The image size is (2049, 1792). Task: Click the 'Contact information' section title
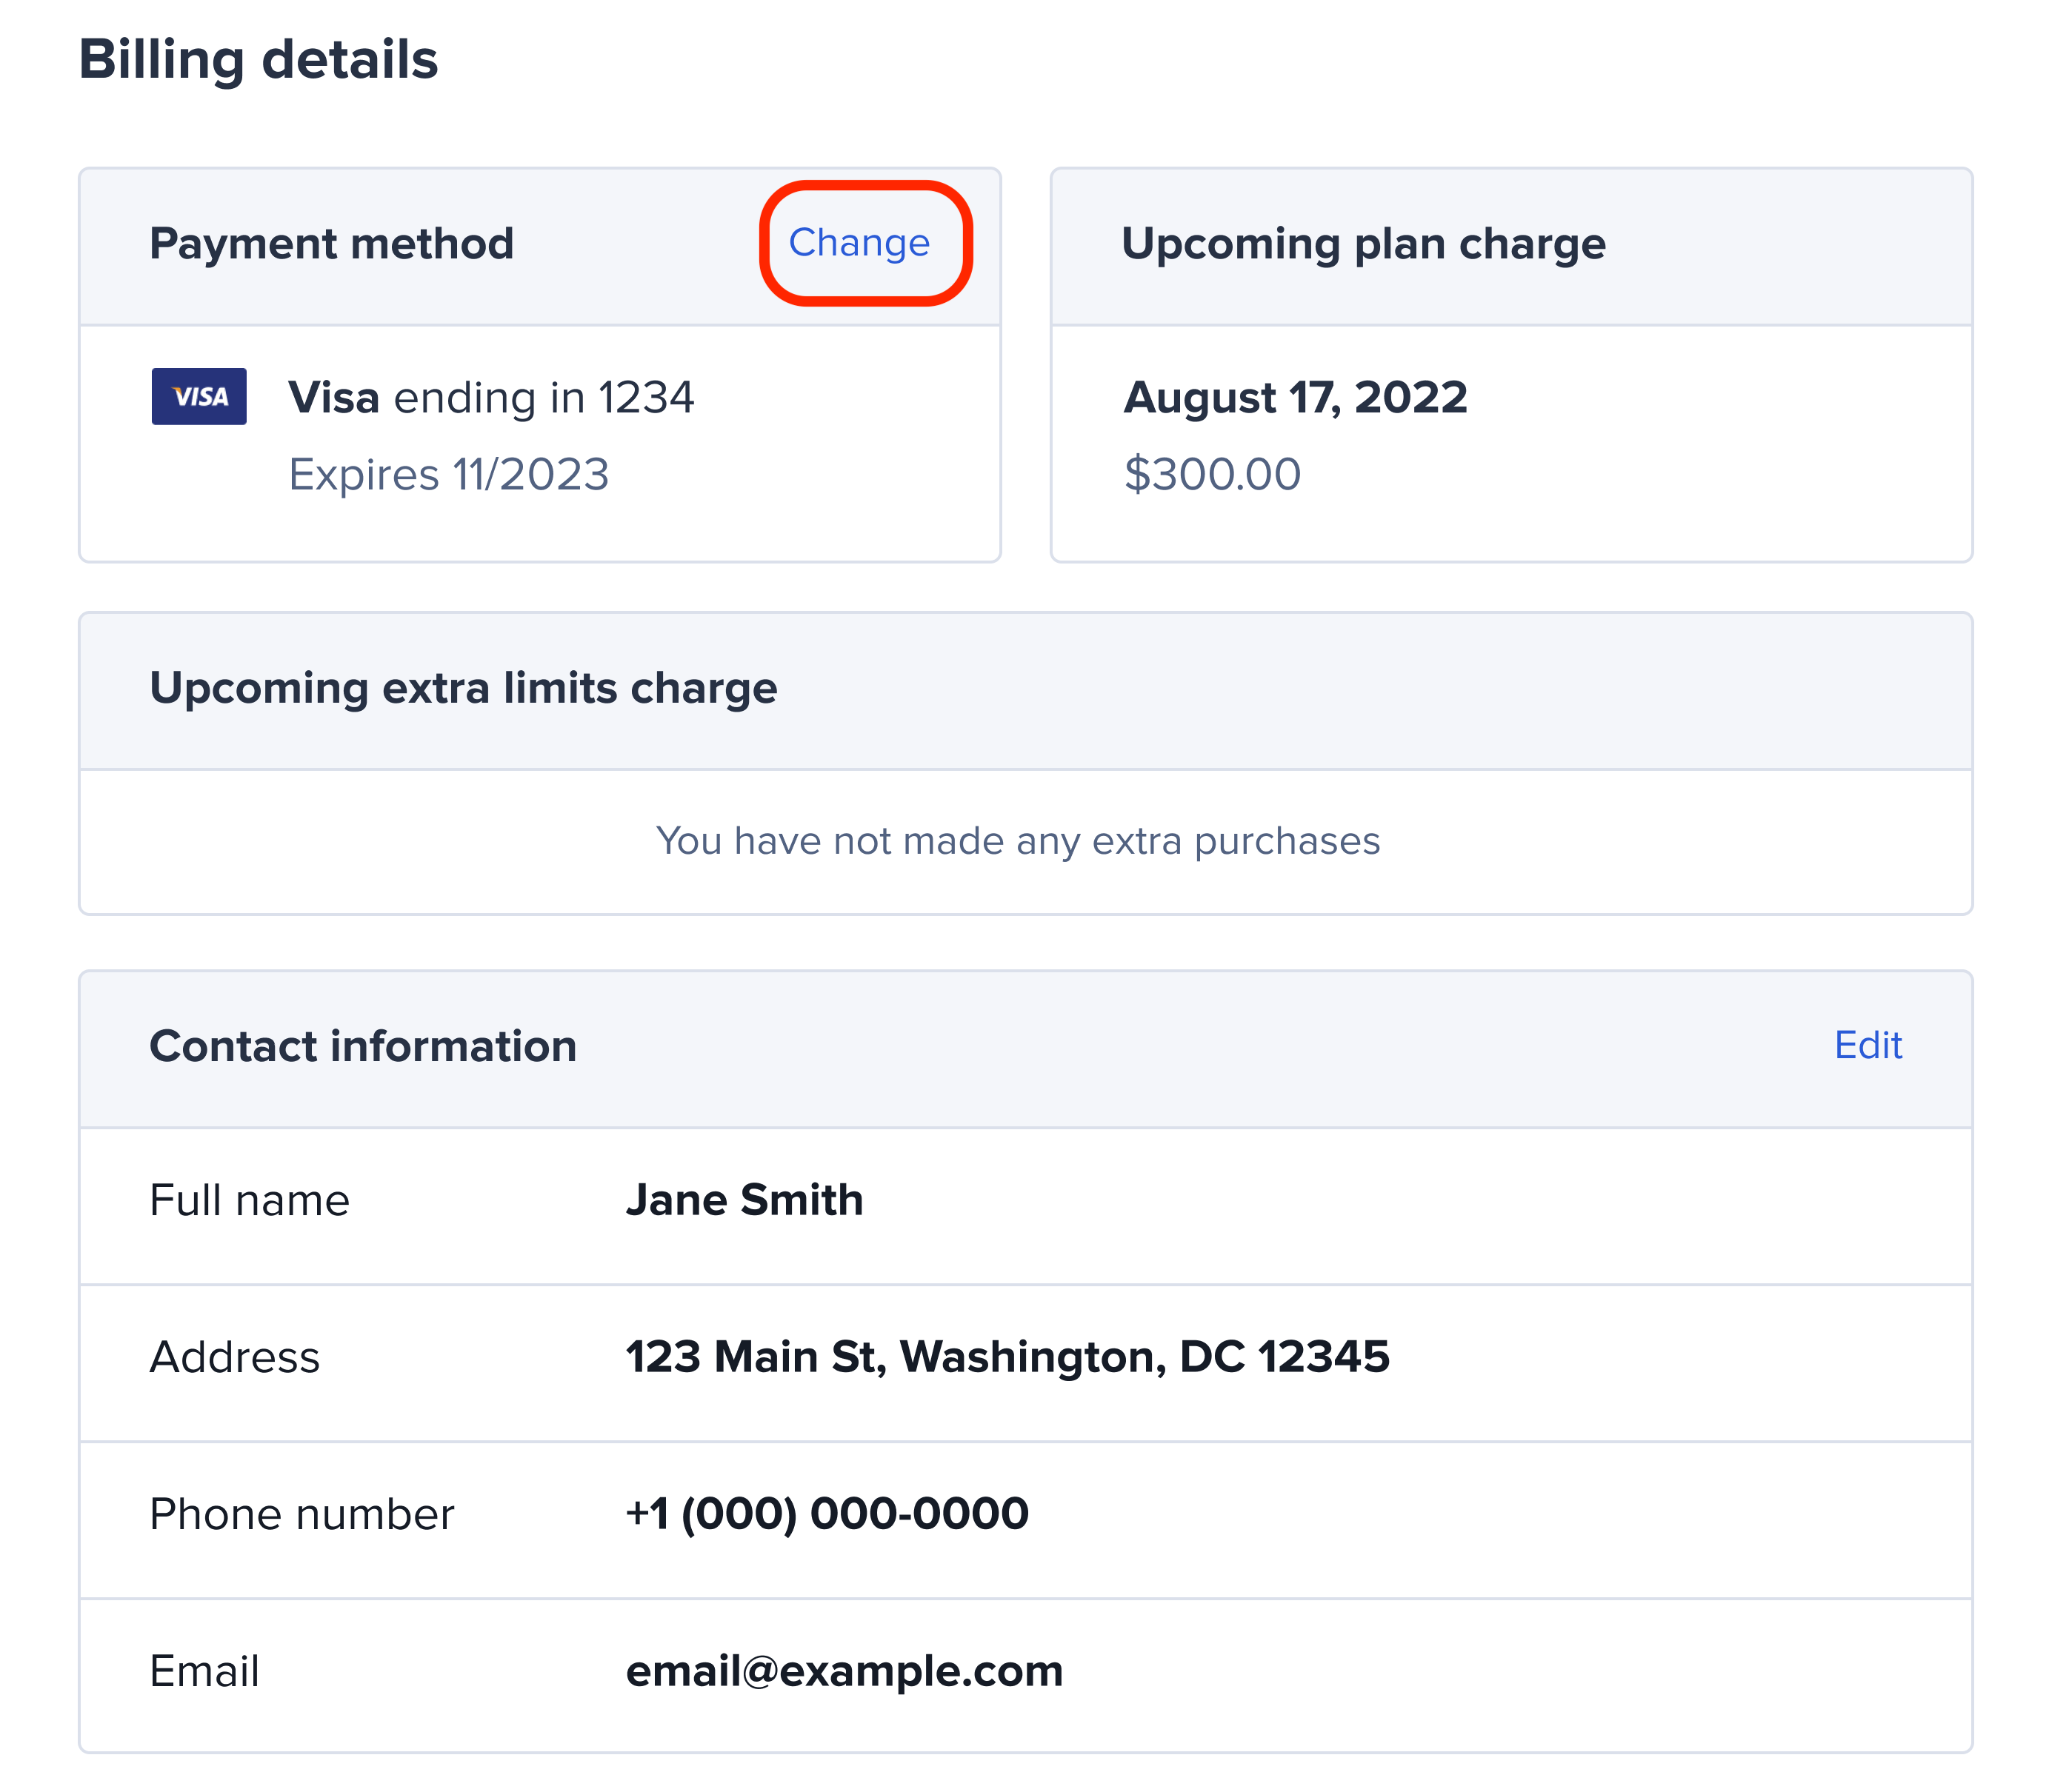pyautogui.click(x=363, y=1046)
